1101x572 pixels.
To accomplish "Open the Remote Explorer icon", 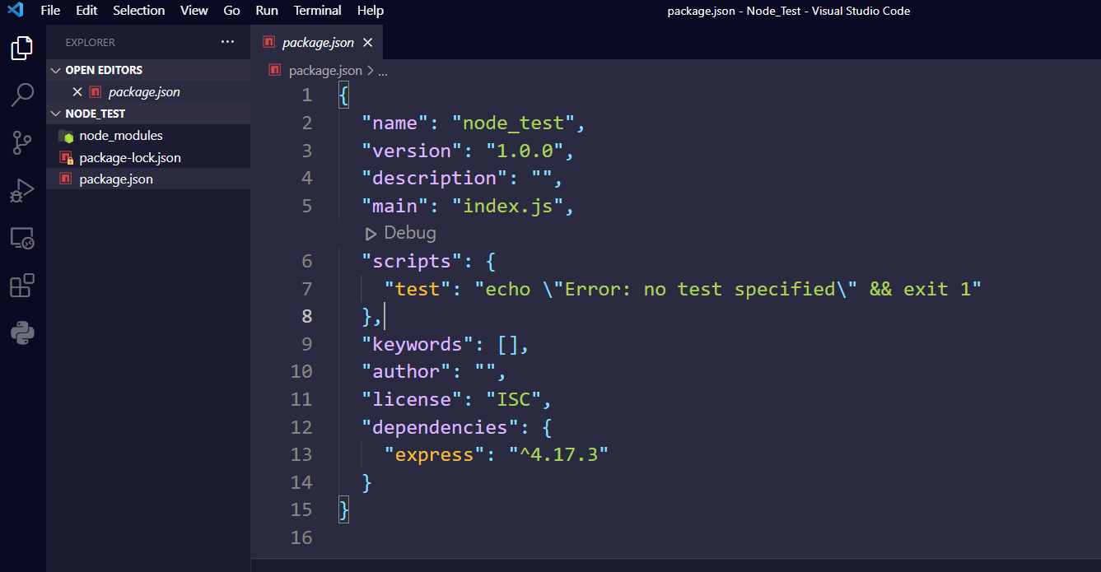I will 21,238.
